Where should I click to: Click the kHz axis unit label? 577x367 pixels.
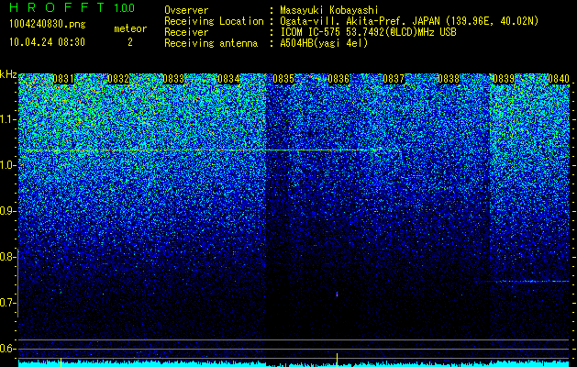click(x=8, y=74)
